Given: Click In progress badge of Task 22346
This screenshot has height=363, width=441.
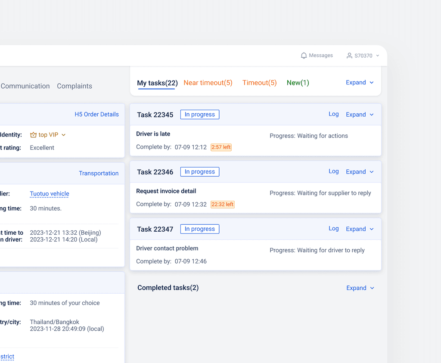Looking at the screenshot, I should pyautogui.click(x=200, y=172).
